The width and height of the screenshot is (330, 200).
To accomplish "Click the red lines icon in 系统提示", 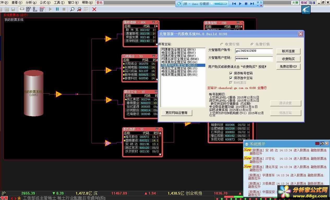I will [x=317, y=144].
